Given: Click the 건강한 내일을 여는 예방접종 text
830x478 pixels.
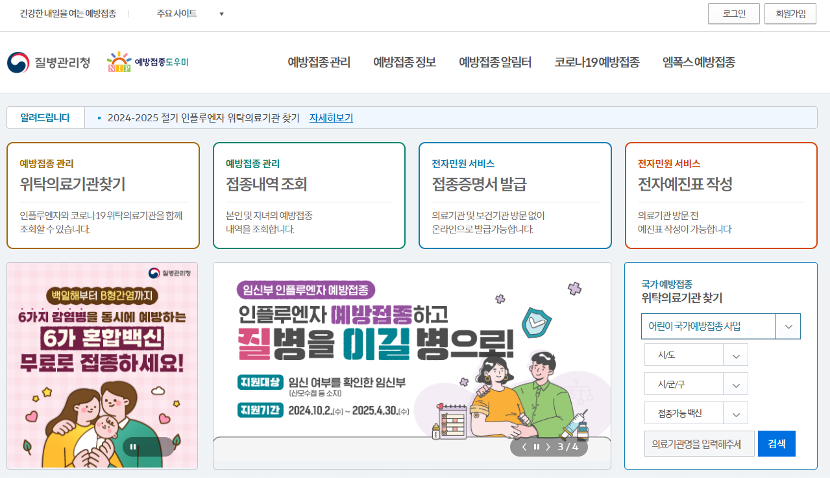Looking at the screenshot, I should [x=68, y=14].
